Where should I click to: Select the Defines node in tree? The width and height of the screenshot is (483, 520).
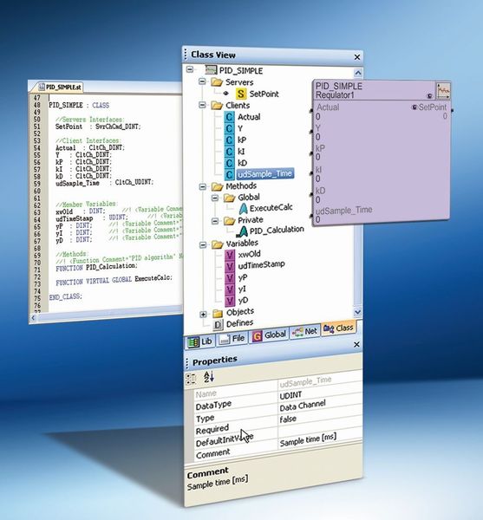(x=239, y=323)
